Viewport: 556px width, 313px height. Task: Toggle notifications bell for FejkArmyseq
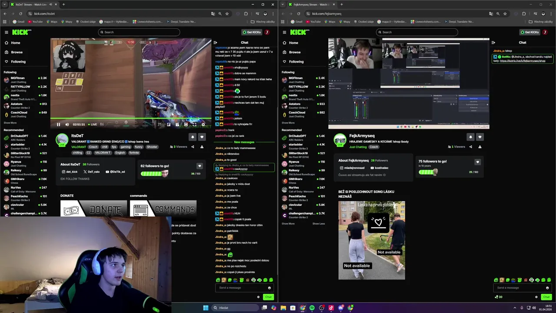[470, 137]
